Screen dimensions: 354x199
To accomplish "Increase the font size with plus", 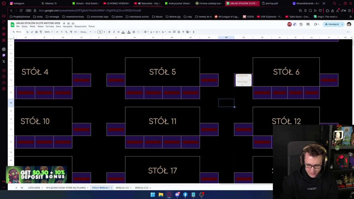I will point(104,32).
